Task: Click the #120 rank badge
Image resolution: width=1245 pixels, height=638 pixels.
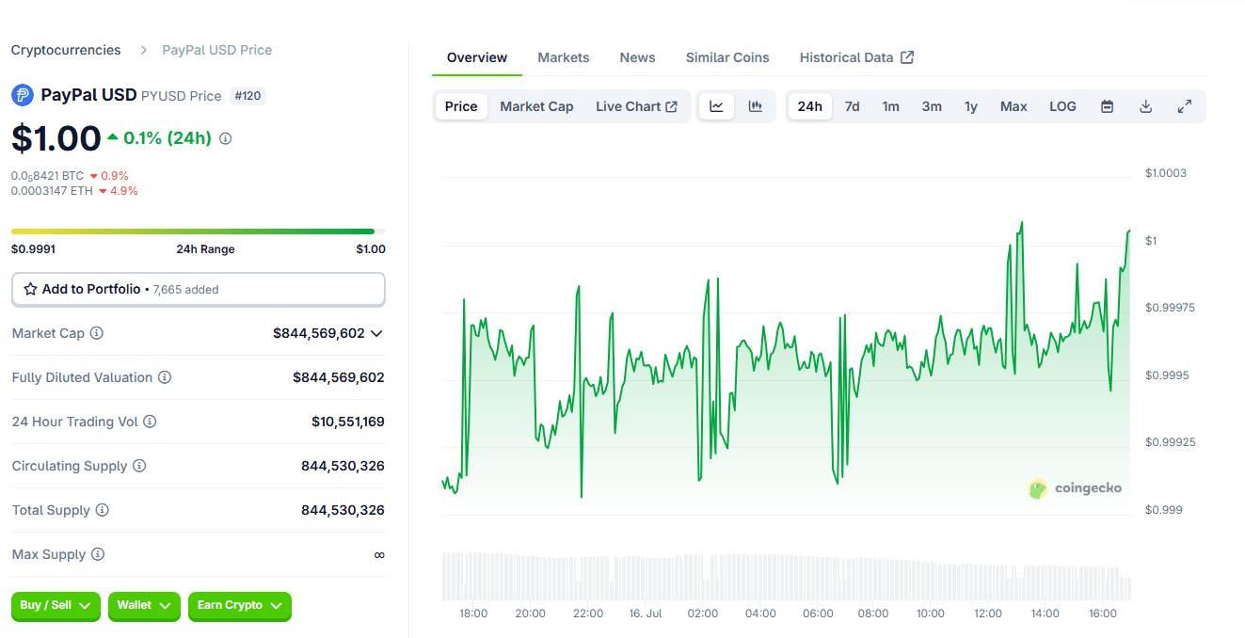Action: point(247,96)
